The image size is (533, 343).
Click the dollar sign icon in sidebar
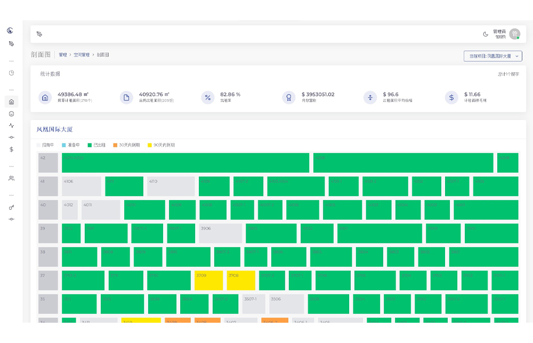[11, 150]
